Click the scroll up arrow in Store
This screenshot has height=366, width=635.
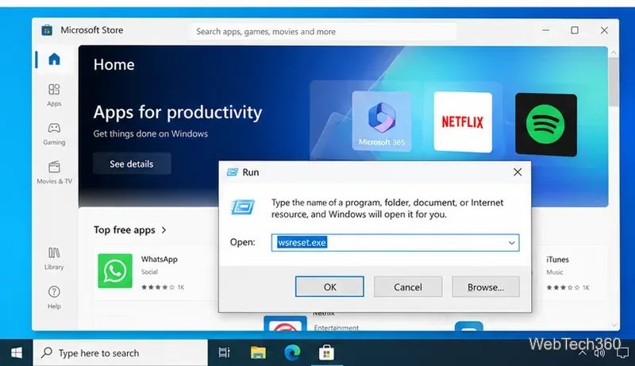point(614,52)
